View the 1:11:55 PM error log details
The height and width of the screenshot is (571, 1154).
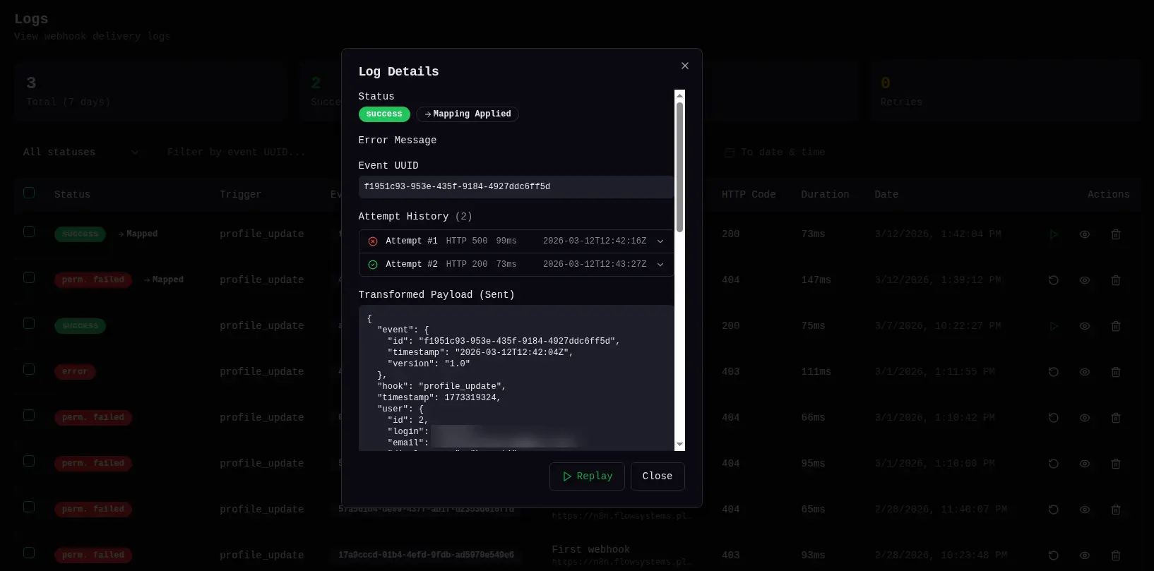pos(1085,372)
